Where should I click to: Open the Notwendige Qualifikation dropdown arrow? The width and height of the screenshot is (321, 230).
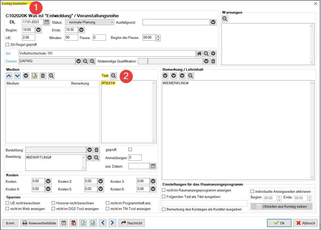[206, 61]
